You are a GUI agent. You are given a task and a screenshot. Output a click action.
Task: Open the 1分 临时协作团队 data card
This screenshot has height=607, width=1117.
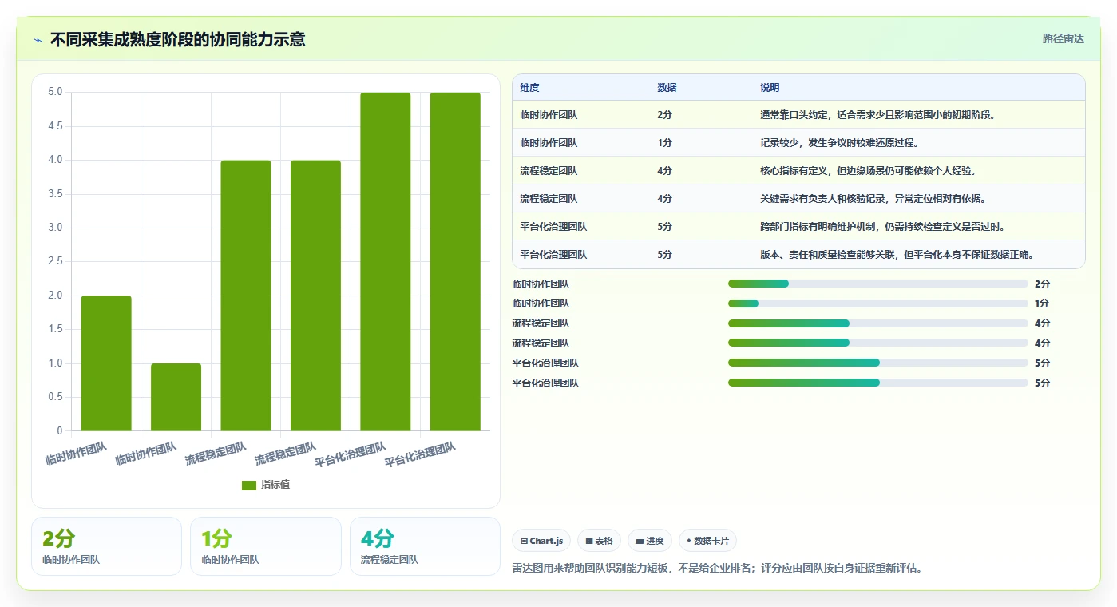(x=266, y=546)
